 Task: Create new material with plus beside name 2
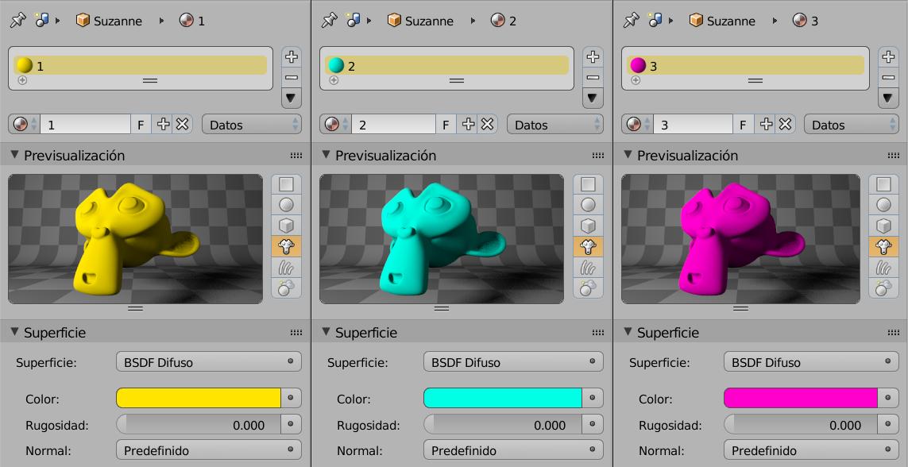point(468,125)
